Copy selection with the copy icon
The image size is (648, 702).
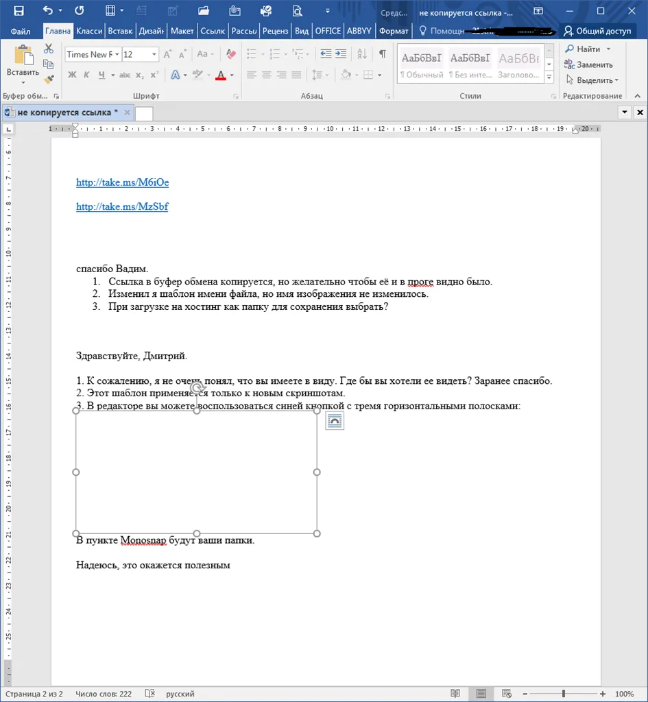49,64
